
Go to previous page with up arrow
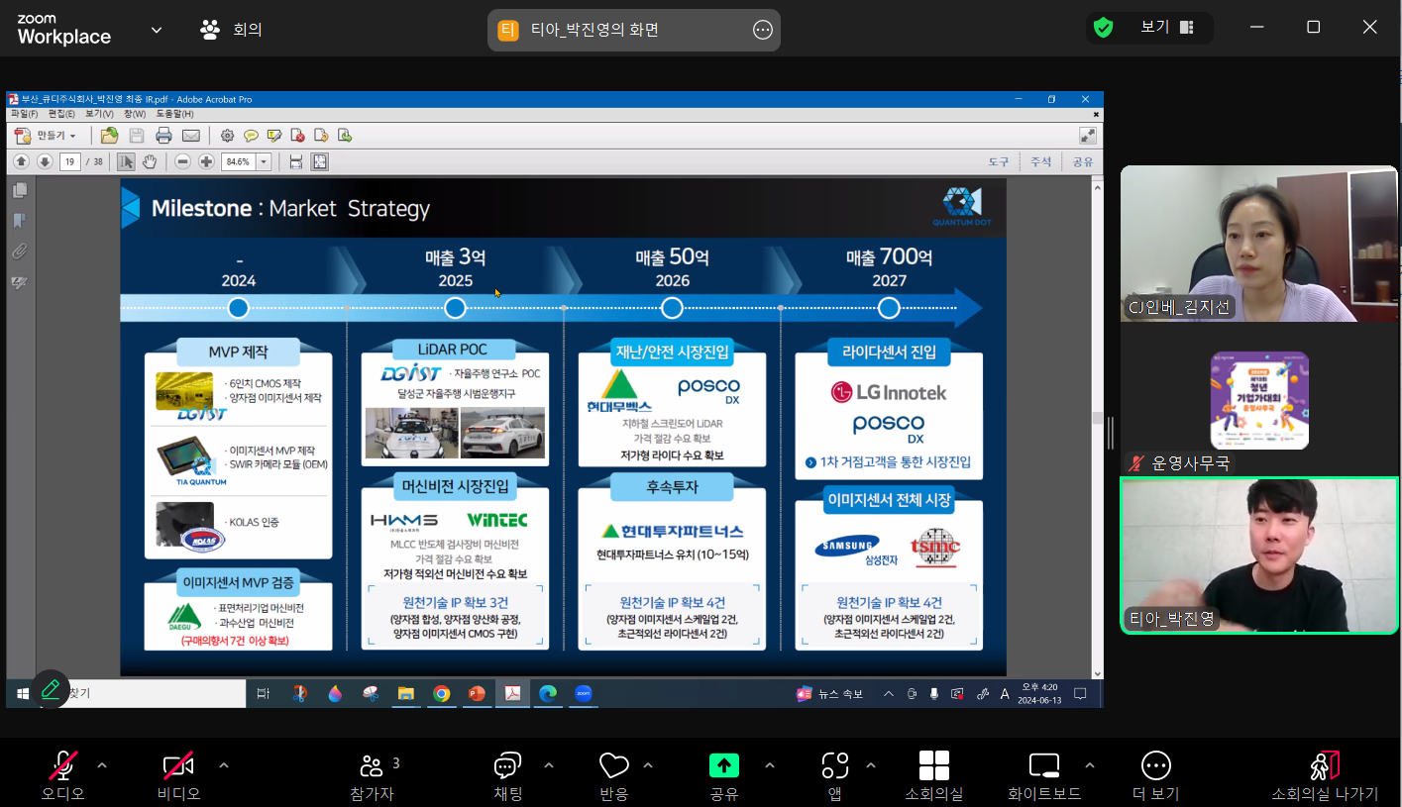pos(21,161)
